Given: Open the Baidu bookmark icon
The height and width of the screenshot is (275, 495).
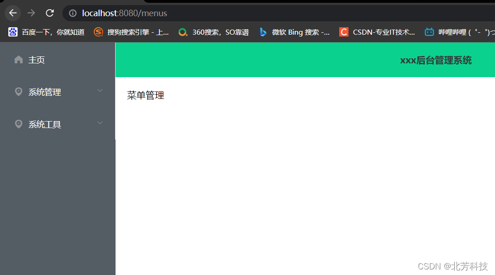Looking at the screenshot, I should (x=12, y=32).
